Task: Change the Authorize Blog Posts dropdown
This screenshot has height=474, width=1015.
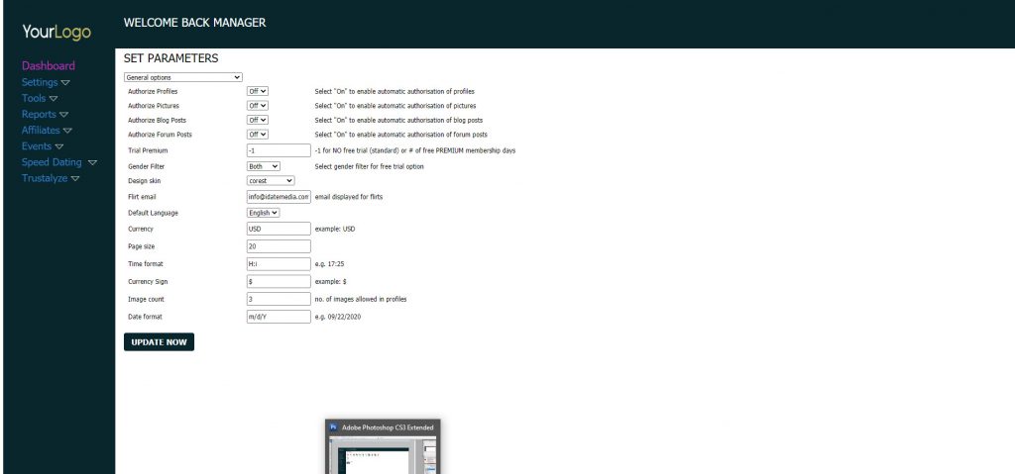Action: [258, 121]
